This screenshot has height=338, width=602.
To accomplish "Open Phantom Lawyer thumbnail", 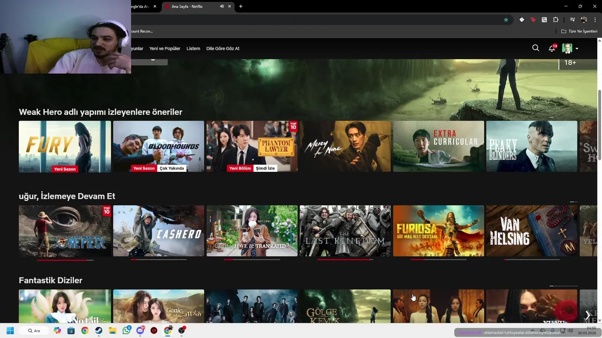I will point(252,146).
